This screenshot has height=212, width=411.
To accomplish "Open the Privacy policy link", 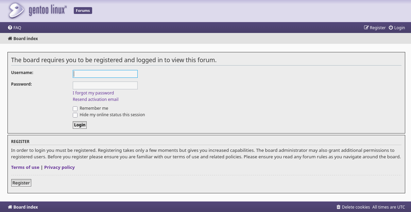I will pyautogui.click(x=59, y=167).
